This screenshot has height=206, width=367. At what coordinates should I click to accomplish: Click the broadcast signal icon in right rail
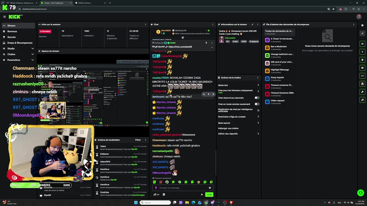[x=362, y=76]
